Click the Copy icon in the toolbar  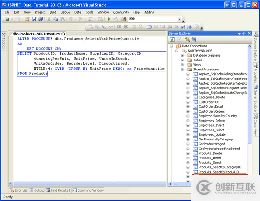click(x=55, y=19)
